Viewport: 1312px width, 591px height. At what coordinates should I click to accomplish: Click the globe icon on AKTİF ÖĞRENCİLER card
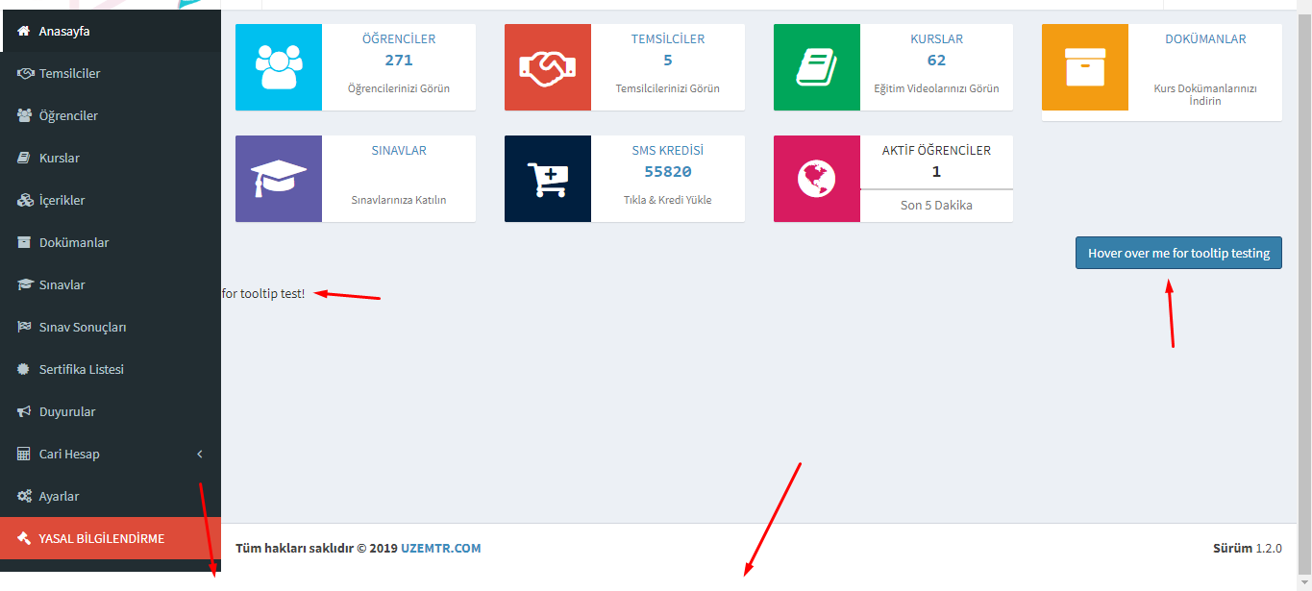pyautogui.click(x=816, y=178)
